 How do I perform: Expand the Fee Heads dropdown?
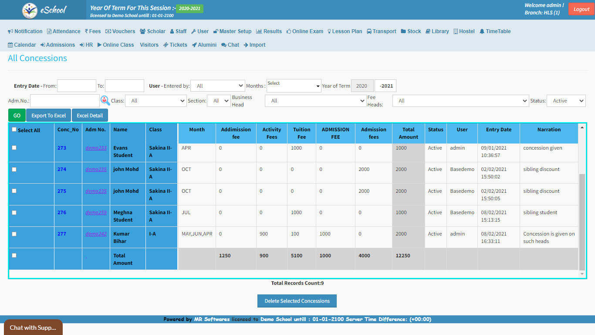pyautogui.click(x=460, y=101)
